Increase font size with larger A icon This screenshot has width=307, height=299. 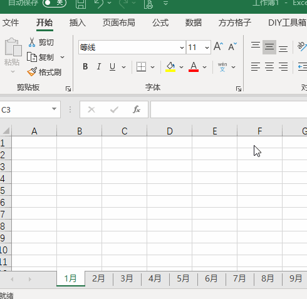pyautogui.click(x=218, y=46)
